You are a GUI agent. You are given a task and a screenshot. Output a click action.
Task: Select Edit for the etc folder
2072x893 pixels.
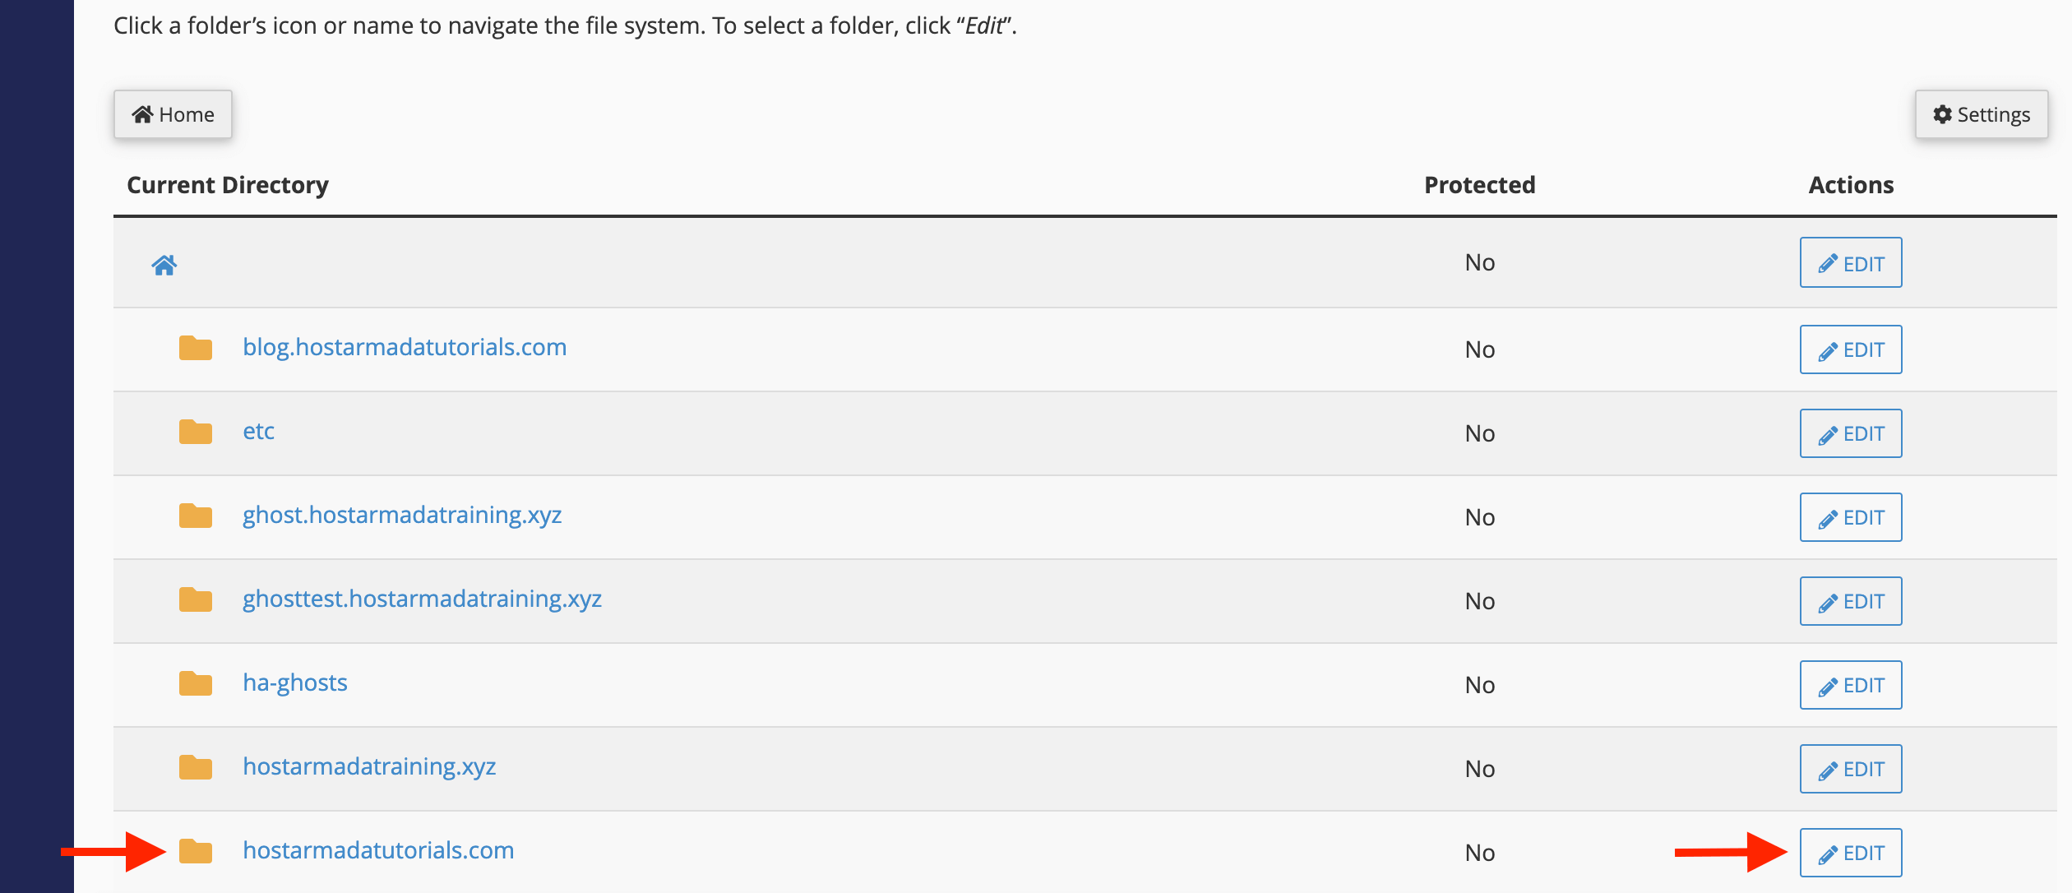(1850, 433)
